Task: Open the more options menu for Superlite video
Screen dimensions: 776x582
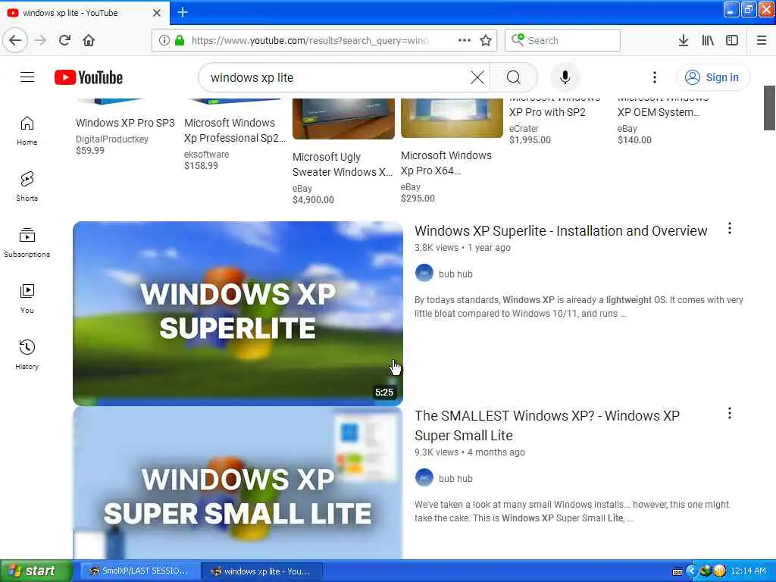Action: tap(730, 229)
